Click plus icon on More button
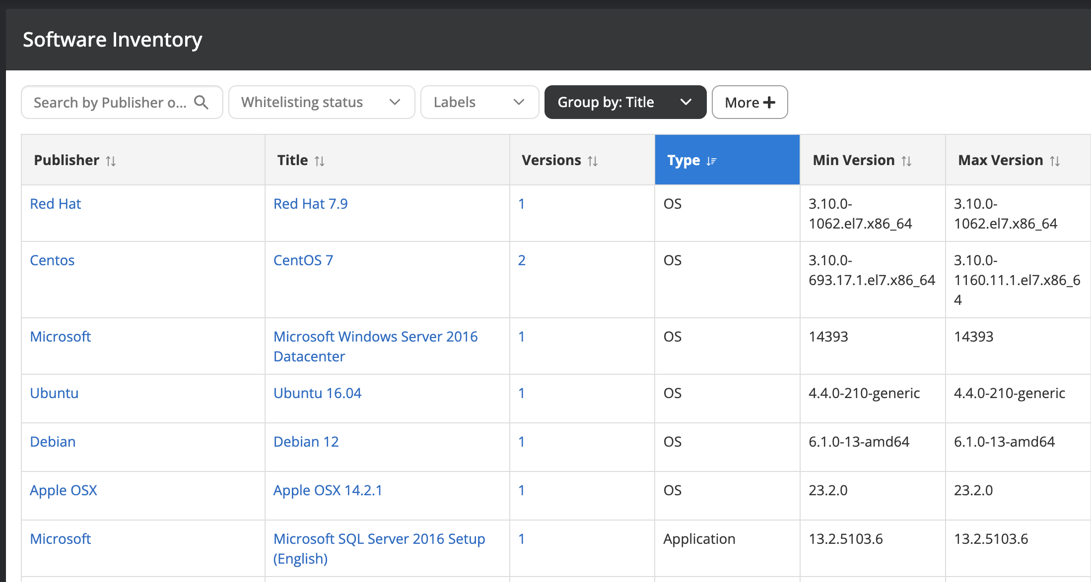This screenshot has height=582, width=1091. pyautogui.click(x=769, y=102)
